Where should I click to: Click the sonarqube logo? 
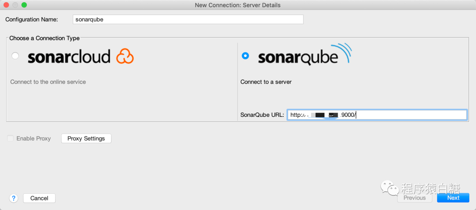(305, 54)
